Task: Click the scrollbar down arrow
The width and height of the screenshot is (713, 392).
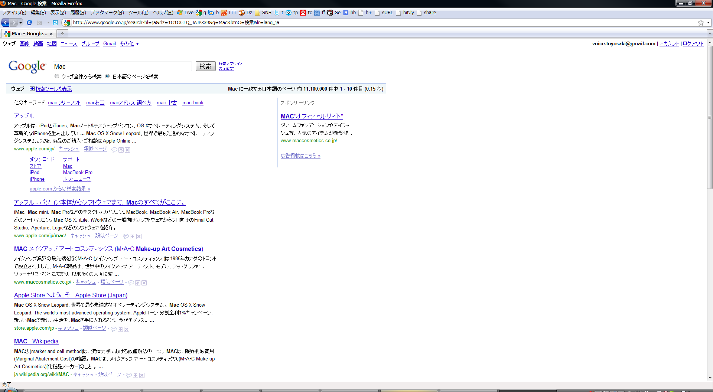Action: [x=710, y=378]
